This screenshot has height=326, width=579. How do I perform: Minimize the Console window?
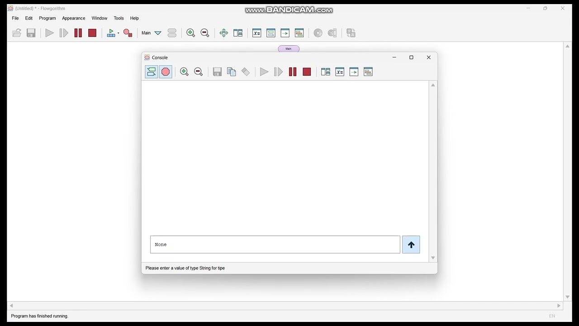(x=394, y=58)
